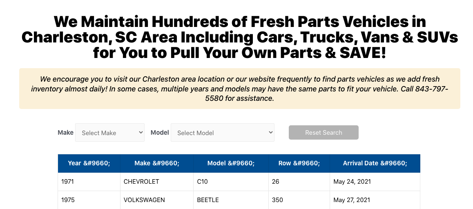Click the row number 26 cell
Image resolution: width=473 pixels, height=209 pixels.
click(299, 182)
